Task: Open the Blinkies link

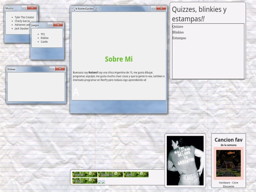Action: tap(178, 32)
